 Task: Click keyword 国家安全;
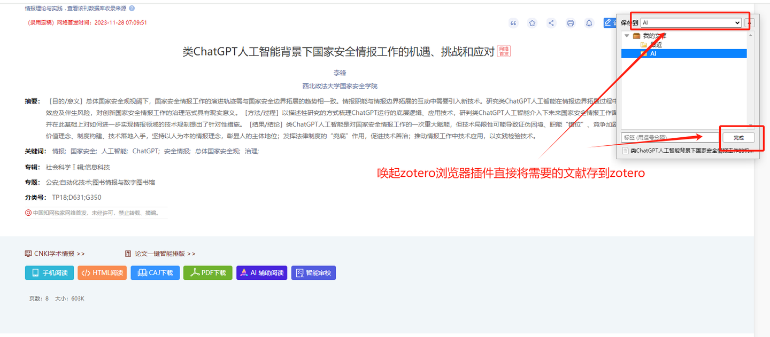click(83, 151)
